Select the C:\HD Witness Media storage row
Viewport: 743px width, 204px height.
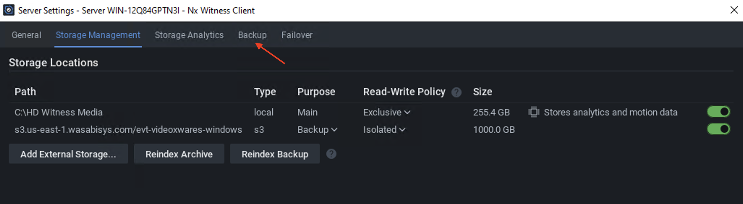click(371, 112)
